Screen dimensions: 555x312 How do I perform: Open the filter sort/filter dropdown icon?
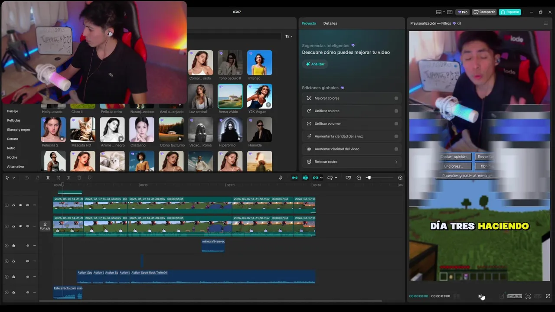[x=289, y=36]
